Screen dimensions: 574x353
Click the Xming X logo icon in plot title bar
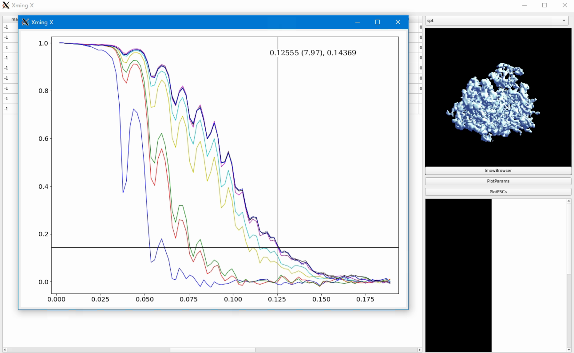(25, 22)
